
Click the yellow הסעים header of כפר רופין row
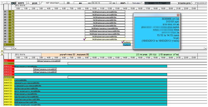(x=9, y=105)
